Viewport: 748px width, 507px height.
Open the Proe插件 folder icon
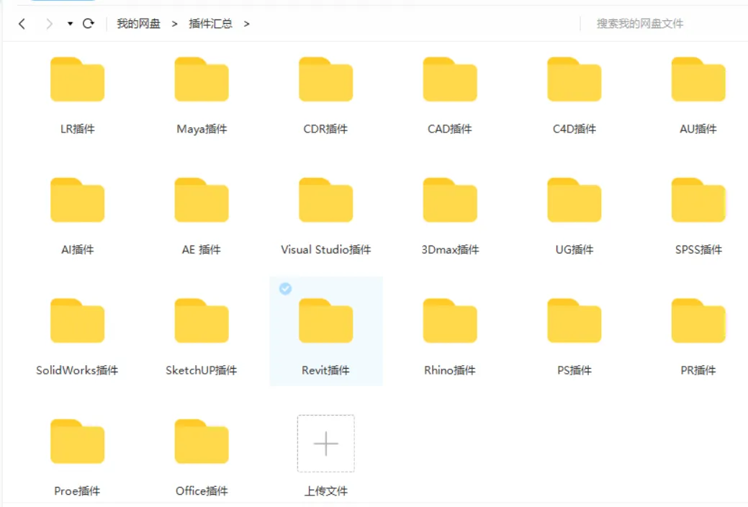click(x=77, y=441)
